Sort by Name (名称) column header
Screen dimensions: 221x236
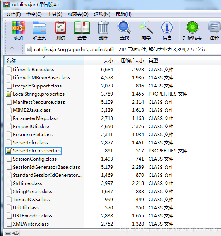44,60
